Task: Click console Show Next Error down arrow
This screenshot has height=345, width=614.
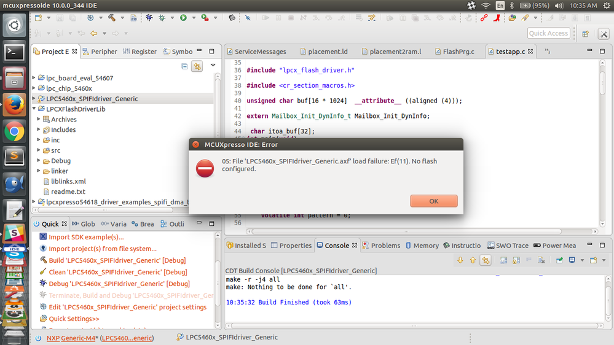Action: (x=460, y=260)
